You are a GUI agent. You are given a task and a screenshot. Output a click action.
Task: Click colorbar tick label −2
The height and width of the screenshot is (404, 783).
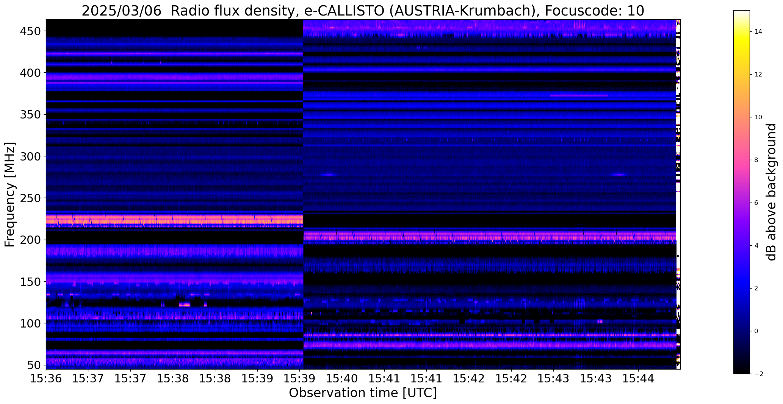click(x=759, y=374)
